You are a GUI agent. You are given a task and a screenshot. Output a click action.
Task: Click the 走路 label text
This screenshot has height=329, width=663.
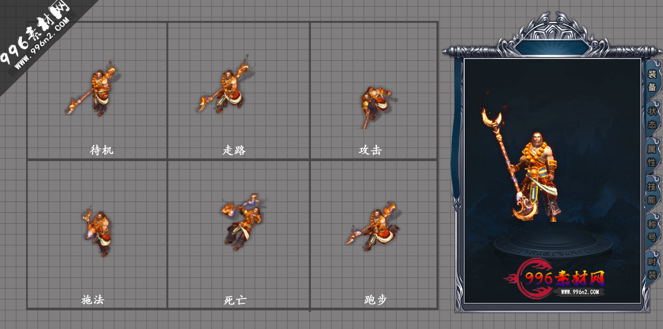pyautogui.click(x=234, y=150)
